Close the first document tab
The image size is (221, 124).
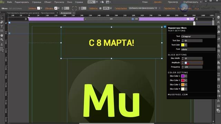click(57, 13)
